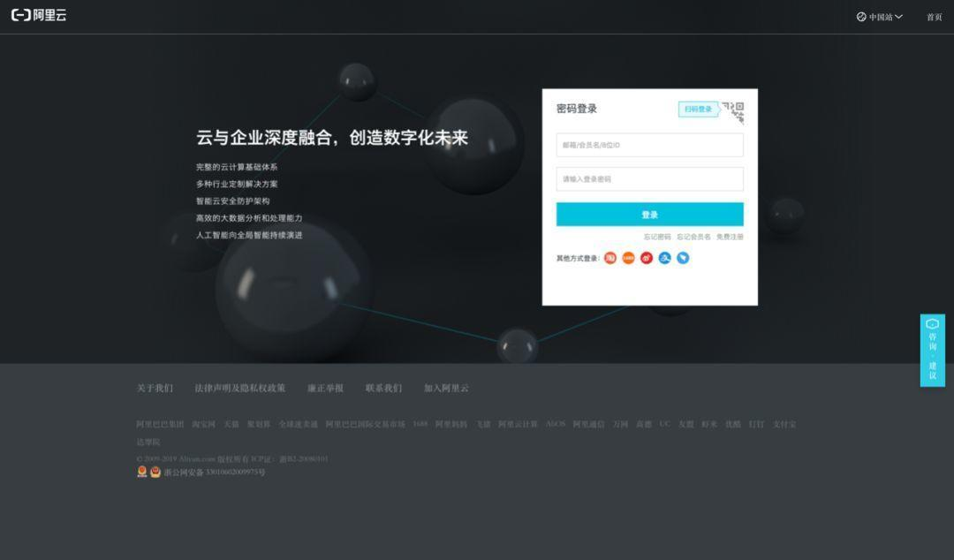This screenshot has height=560, width=954.
Task: Open 飞猪 footer link
Action: pyautogui.click(x=483, y=424)
